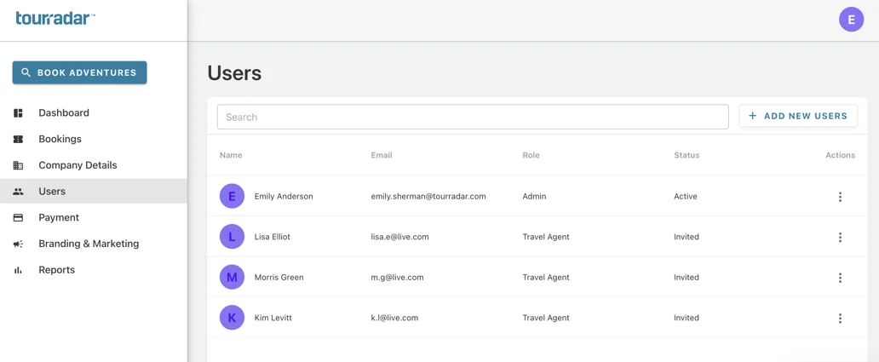Click the Dashboard sidebar icon
The height and width of the screenshot is (362, 879).
[18, 113]
